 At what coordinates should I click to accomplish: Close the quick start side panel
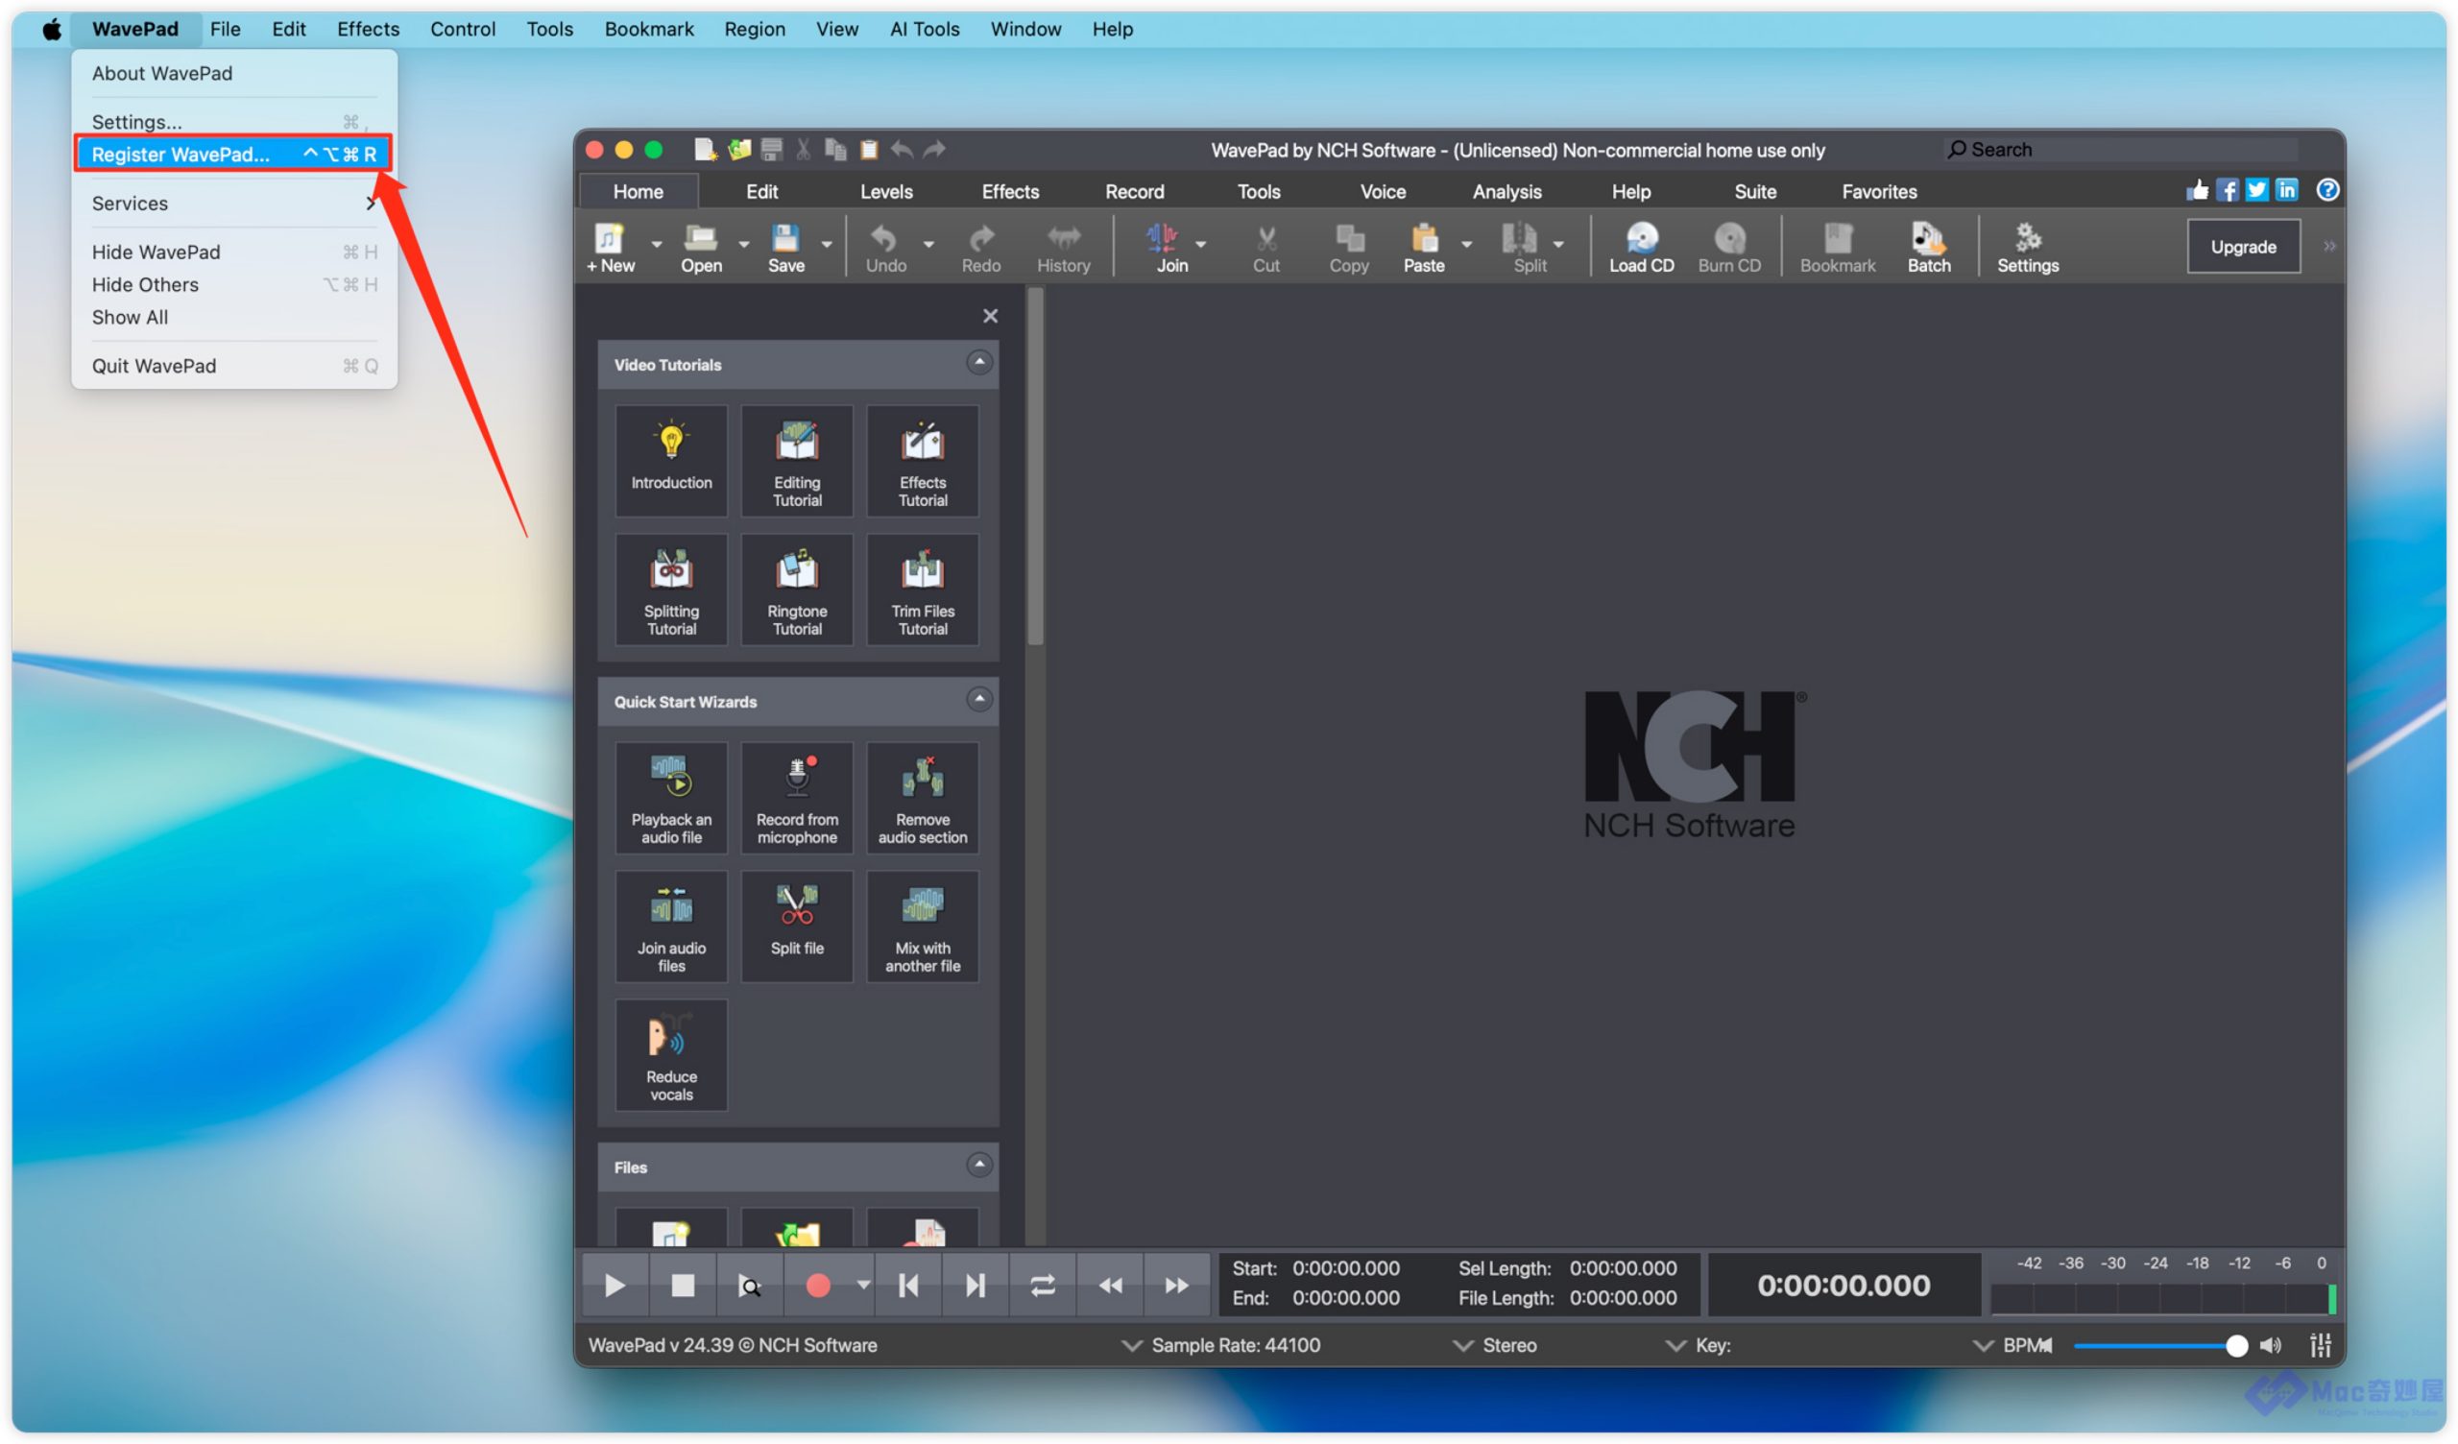[990, 315]
